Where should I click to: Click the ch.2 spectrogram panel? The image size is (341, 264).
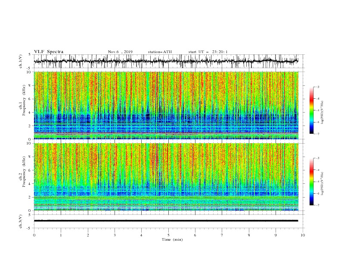(166, 177)
